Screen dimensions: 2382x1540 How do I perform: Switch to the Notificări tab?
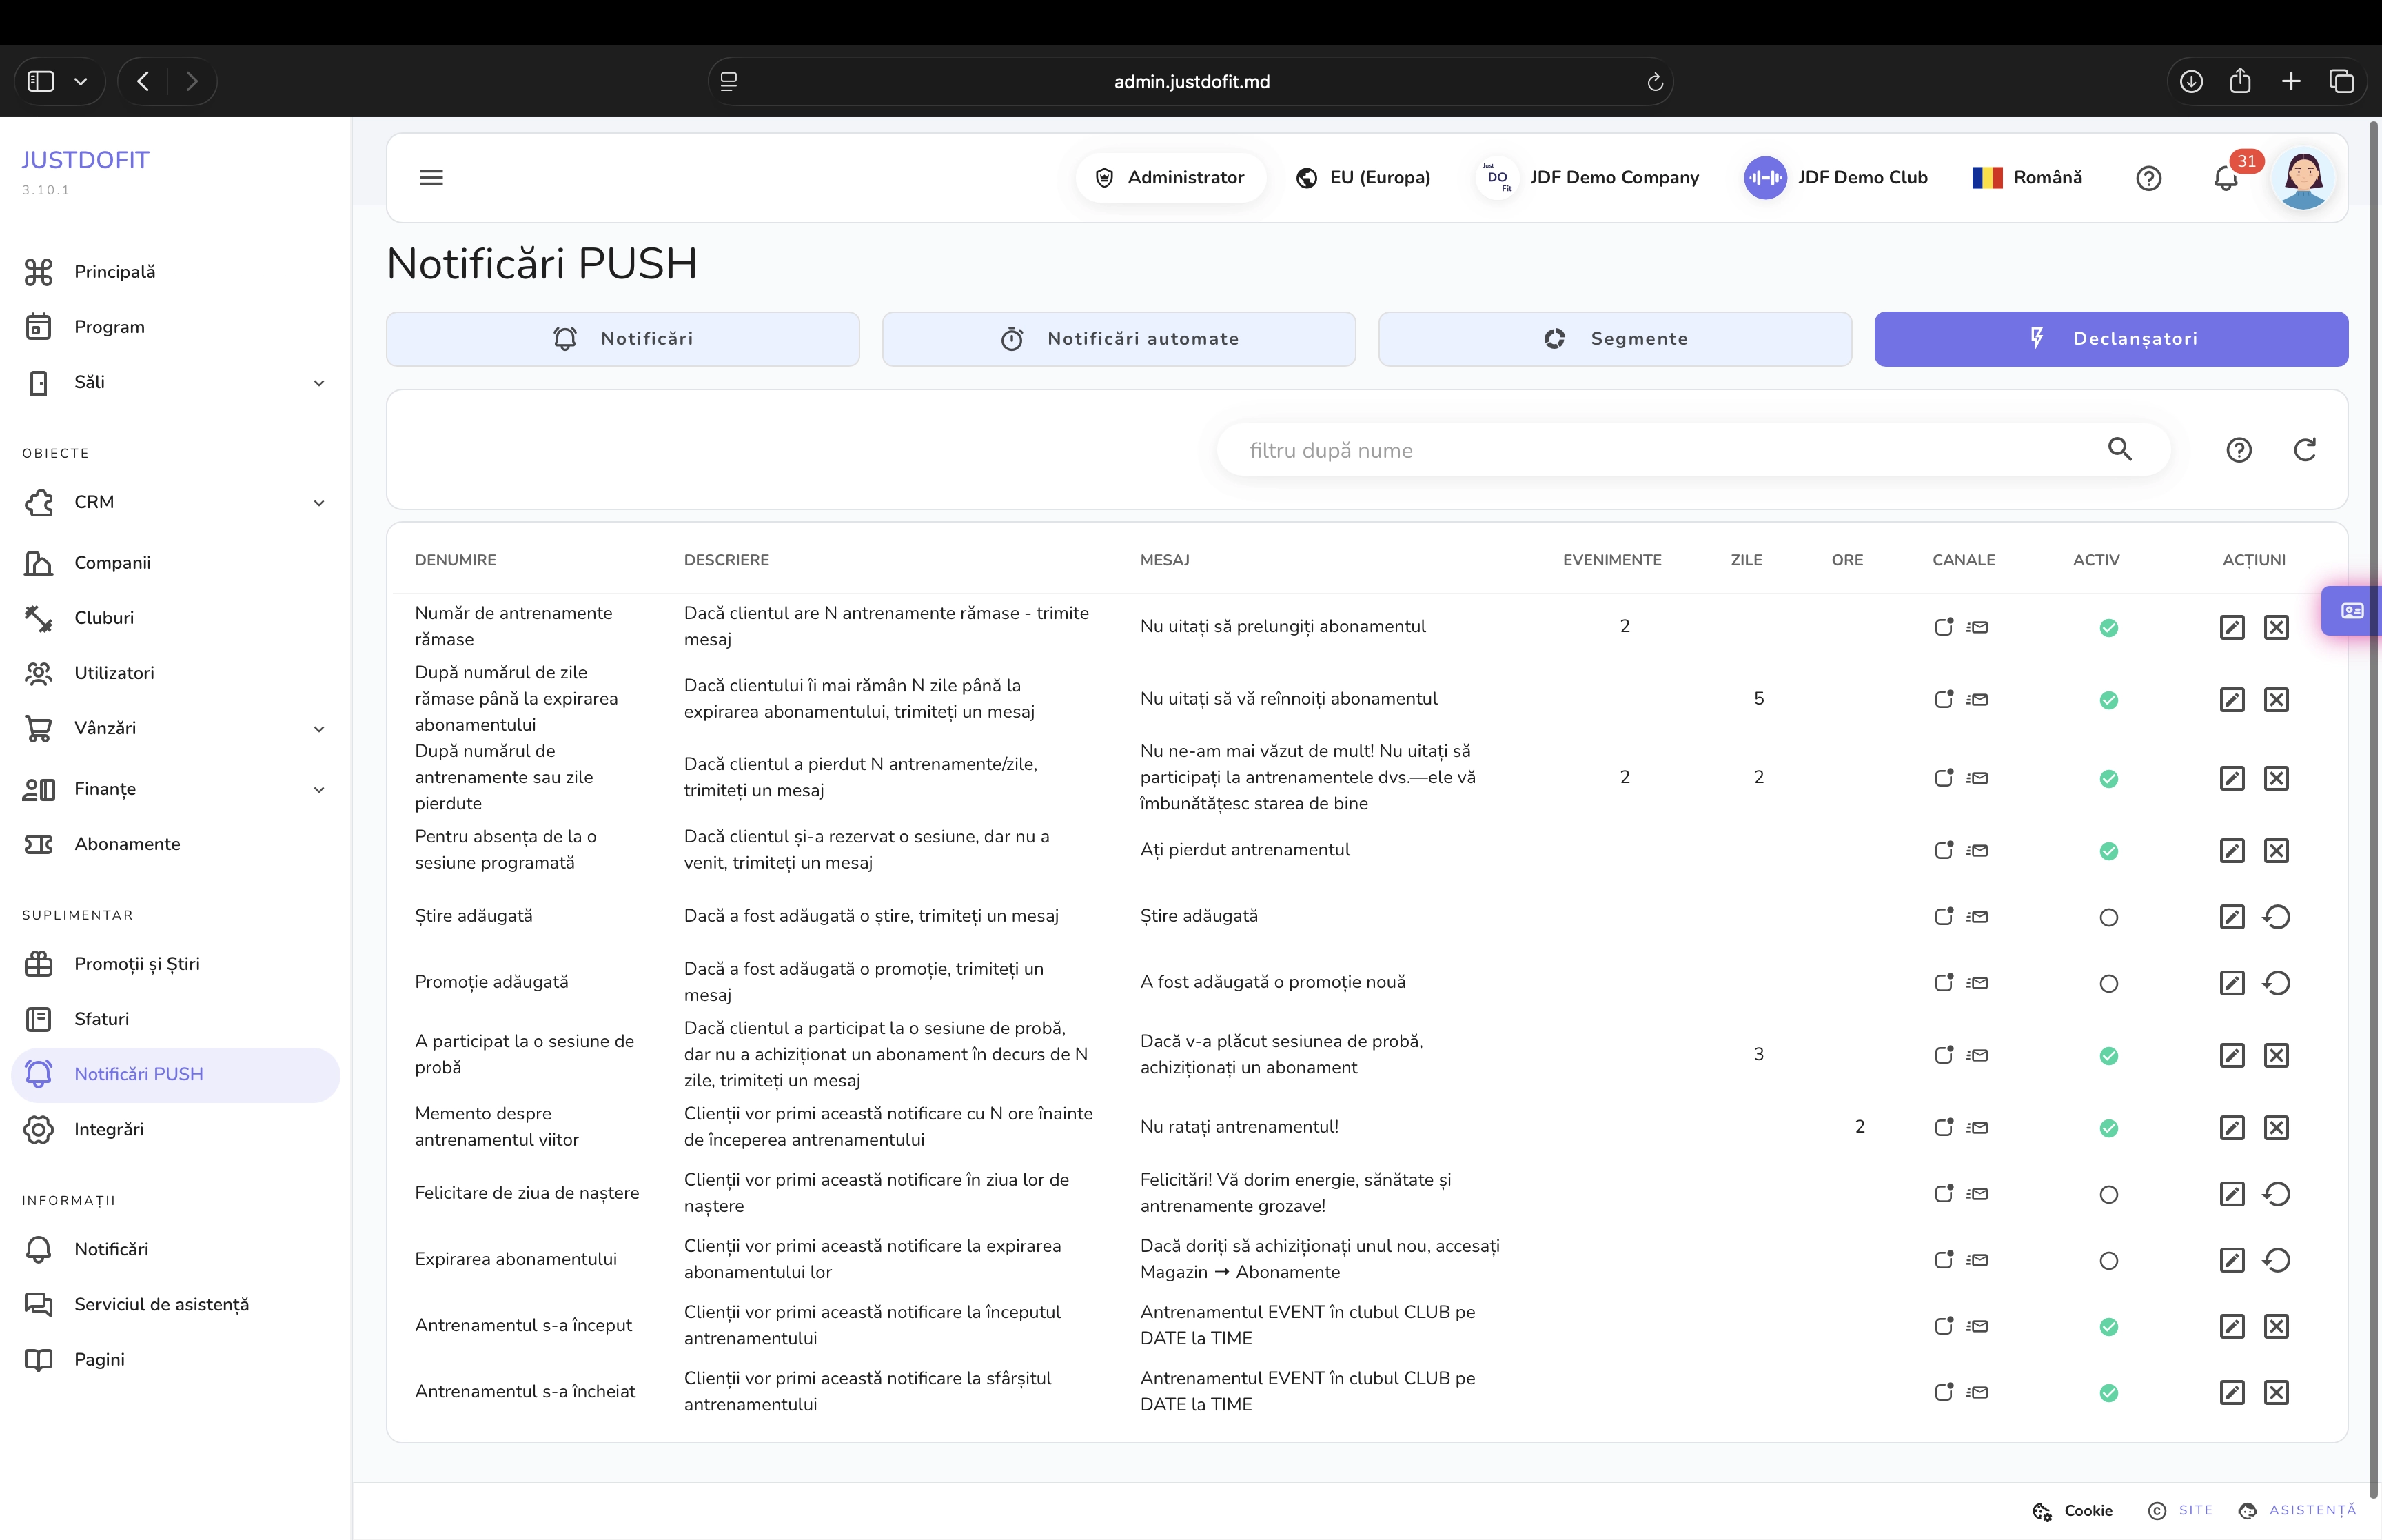point(623,339)
